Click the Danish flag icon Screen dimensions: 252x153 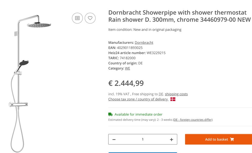[x=173, y=99]
